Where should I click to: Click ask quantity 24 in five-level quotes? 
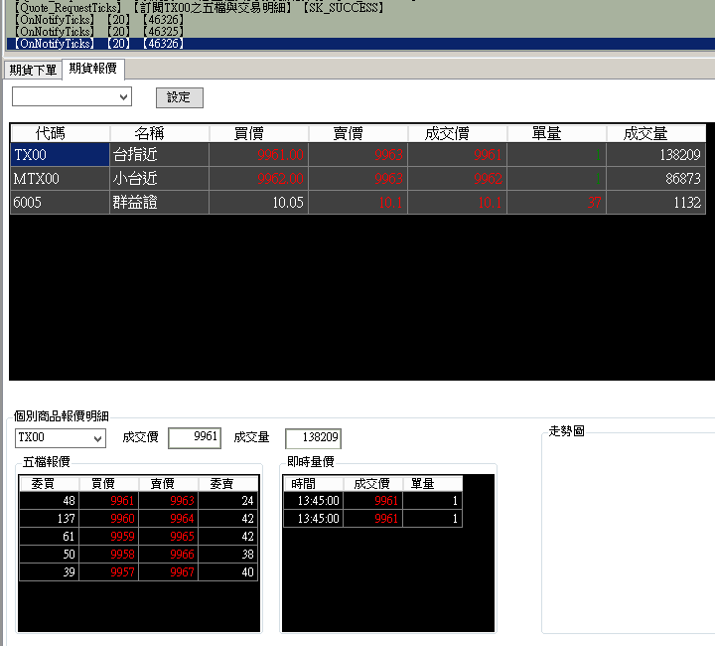(228, 501)
